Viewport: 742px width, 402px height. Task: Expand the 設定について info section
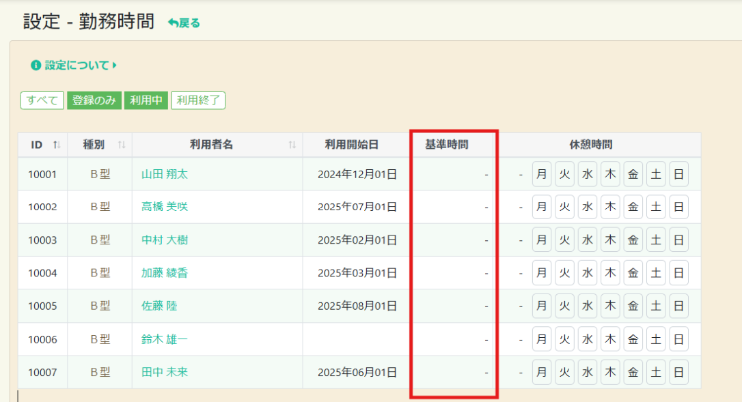click(74, 66)
